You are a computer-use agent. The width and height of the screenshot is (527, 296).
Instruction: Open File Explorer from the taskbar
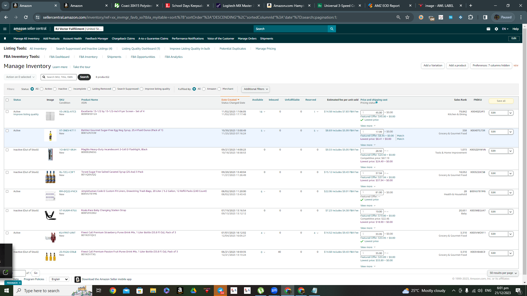click(153, 291)
